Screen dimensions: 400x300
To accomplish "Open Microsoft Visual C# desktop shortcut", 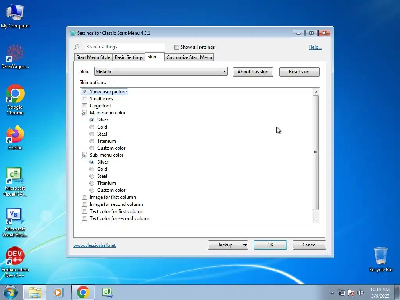I will (x=15, y=182).
